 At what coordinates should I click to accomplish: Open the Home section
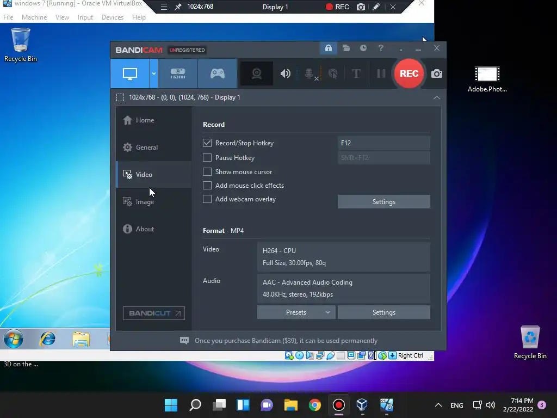point(153,120)
